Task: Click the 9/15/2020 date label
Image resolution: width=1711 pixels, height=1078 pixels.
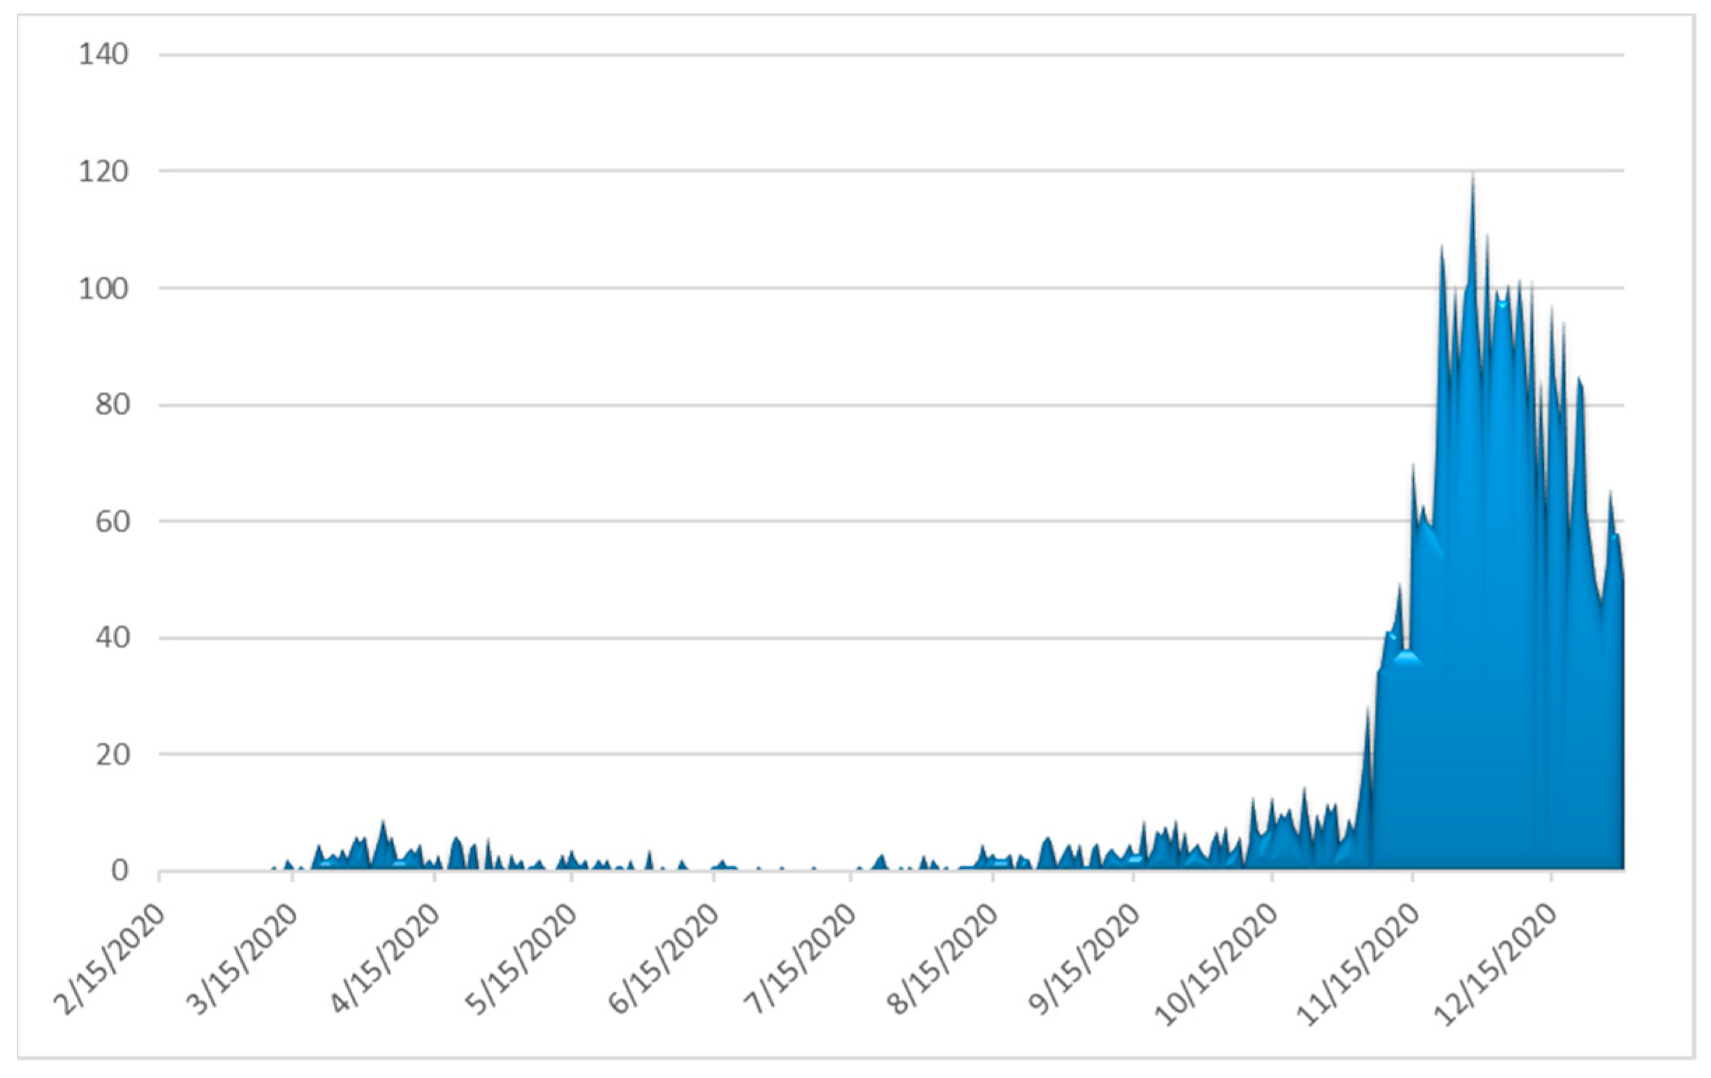Action: pyautogui.click(x=1083, y=959)
